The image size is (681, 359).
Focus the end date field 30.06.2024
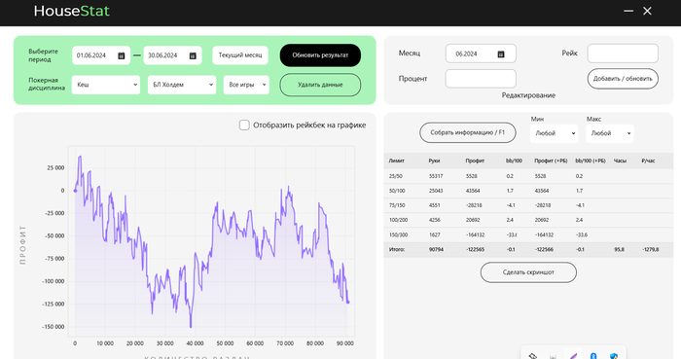tap(172, 55)
